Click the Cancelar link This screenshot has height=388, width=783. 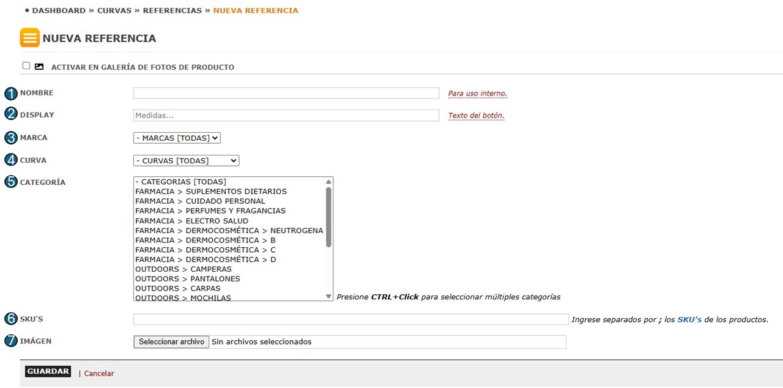(x=99, y=373)
